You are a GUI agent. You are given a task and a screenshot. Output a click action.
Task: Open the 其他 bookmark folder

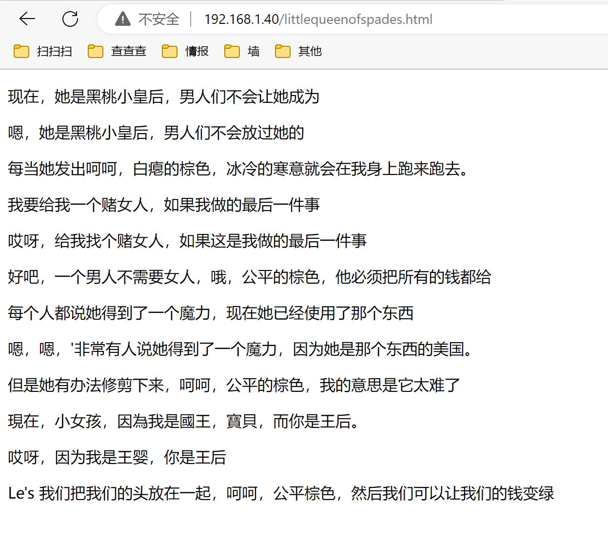pos(298,51)
